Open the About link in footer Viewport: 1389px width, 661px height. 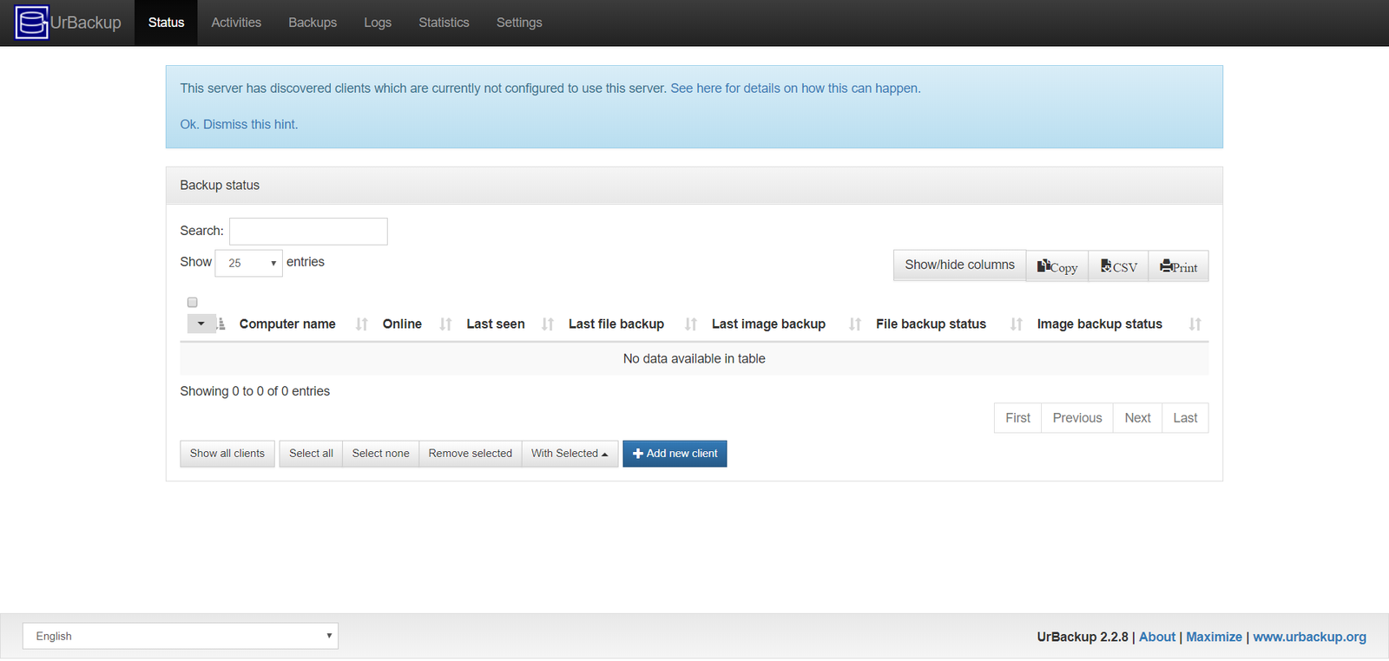[x=1157, y=637]
